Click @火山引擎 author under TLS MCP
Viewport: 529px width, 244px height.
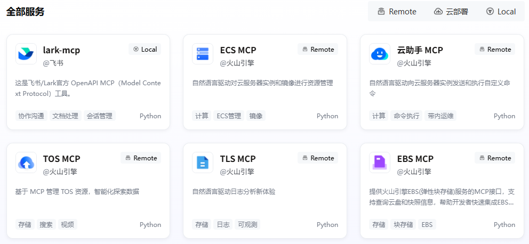[x=237, y=172]
